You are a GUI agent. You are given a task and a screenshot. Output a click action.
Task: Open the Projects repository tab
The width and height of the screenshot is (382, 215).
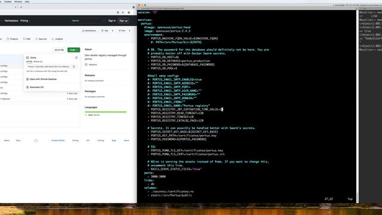pos(12,39)
